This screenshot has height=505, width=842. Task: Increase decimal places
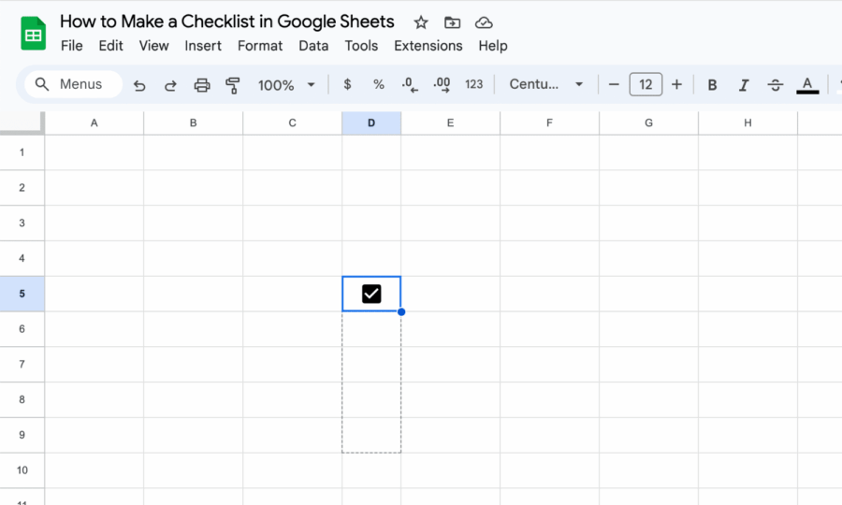(x=442, y=85)
